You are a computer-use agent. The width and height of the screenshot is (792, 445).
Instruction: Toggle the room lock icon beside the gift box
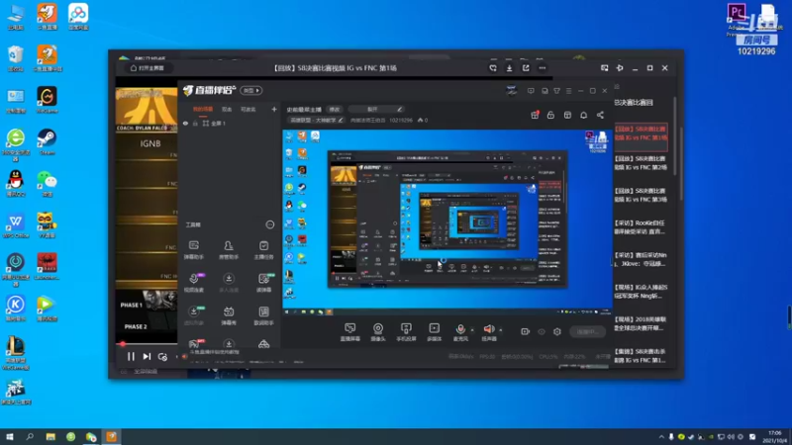550,115
